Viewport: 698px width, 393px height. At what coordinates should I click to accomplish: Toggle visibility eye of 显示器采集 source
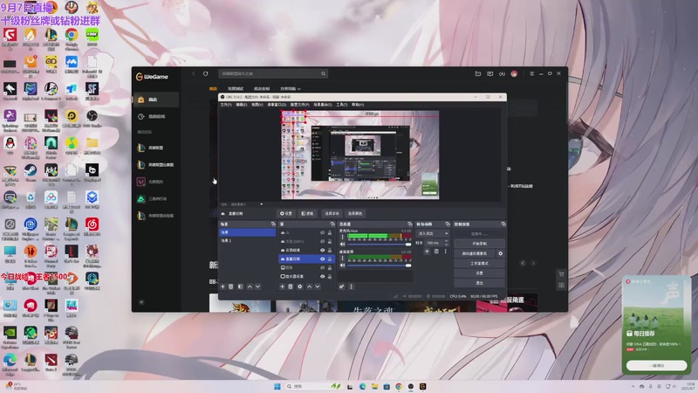coord(322,276)
